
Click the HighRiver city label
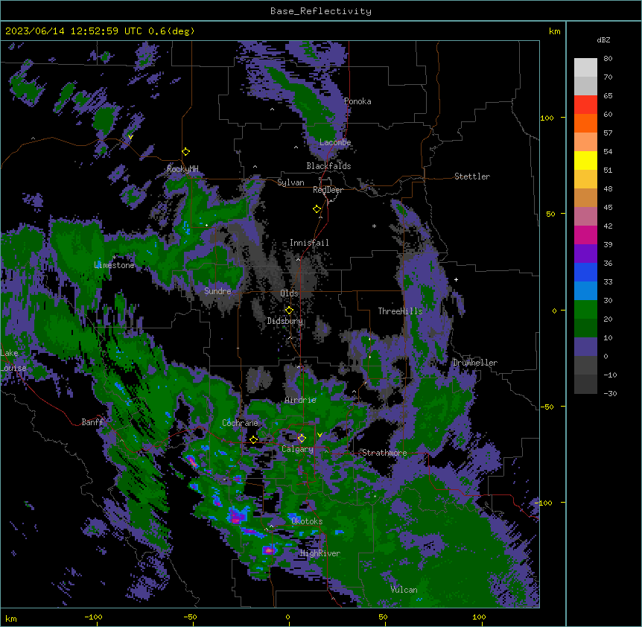click(x=320, y=553)
